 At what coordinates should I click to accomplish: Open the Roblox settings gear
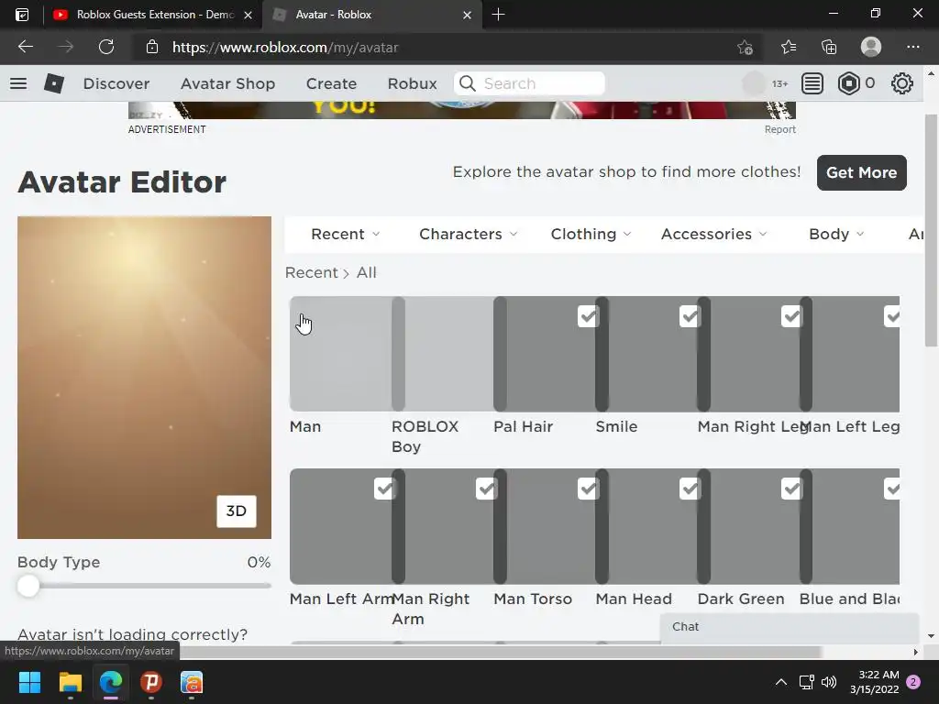tap(902, 83)
